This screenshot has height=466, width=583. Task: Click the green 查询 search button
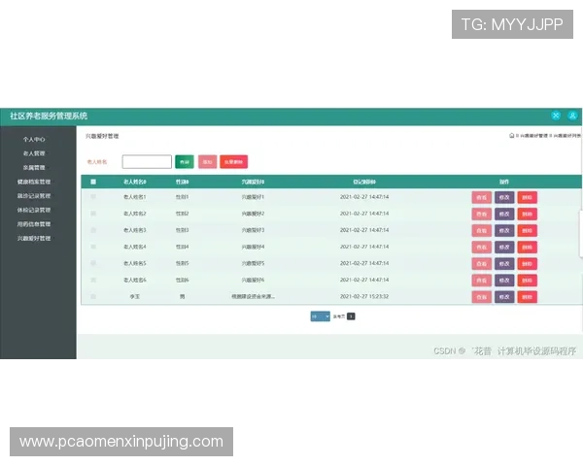pos(185,162)
